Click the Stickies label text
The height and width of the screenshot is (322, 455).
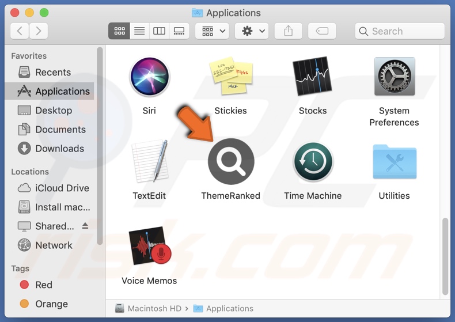[x=231, y=111]
